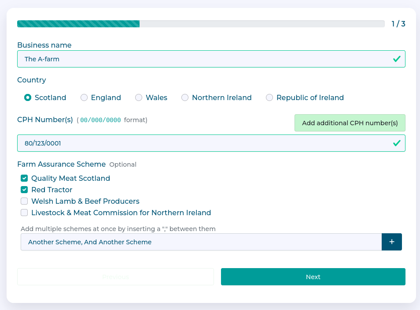Click the 1 / 3 step indicator
The height and width of the screenshot is (310, 420).
point(398,24)
